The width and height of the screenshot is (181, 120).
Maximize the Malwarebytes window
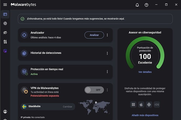(166, 5)
